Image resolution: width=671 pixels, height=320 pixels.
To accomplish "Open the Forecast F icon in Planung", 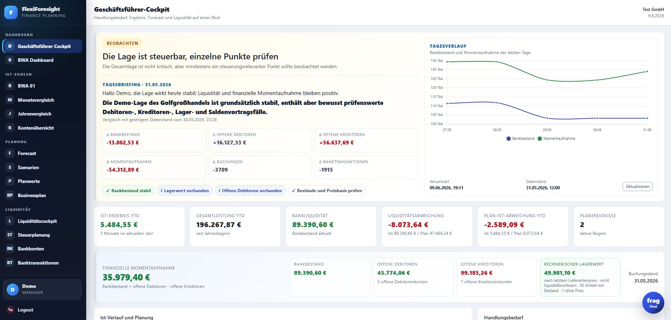I will (x=10, y=153).
